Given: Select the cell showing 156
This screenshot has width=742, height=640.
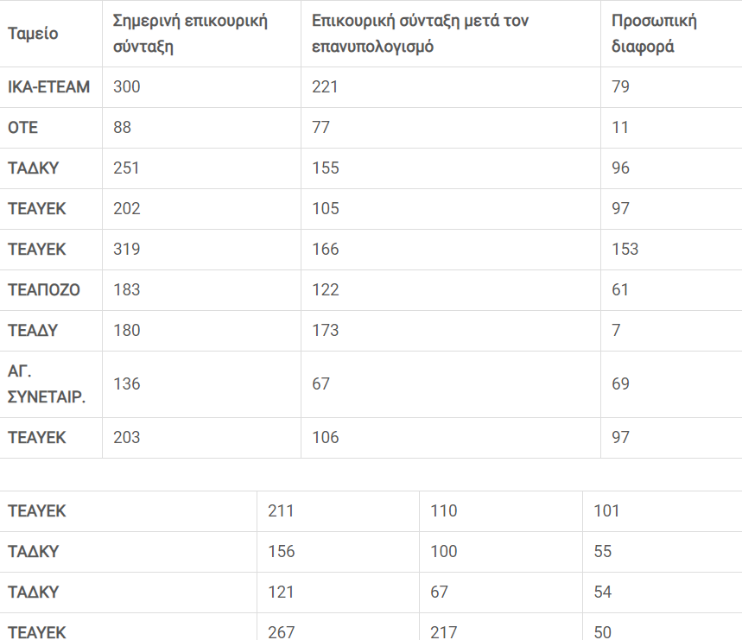Looking at the screenshot, I should [x=282, y=552].
